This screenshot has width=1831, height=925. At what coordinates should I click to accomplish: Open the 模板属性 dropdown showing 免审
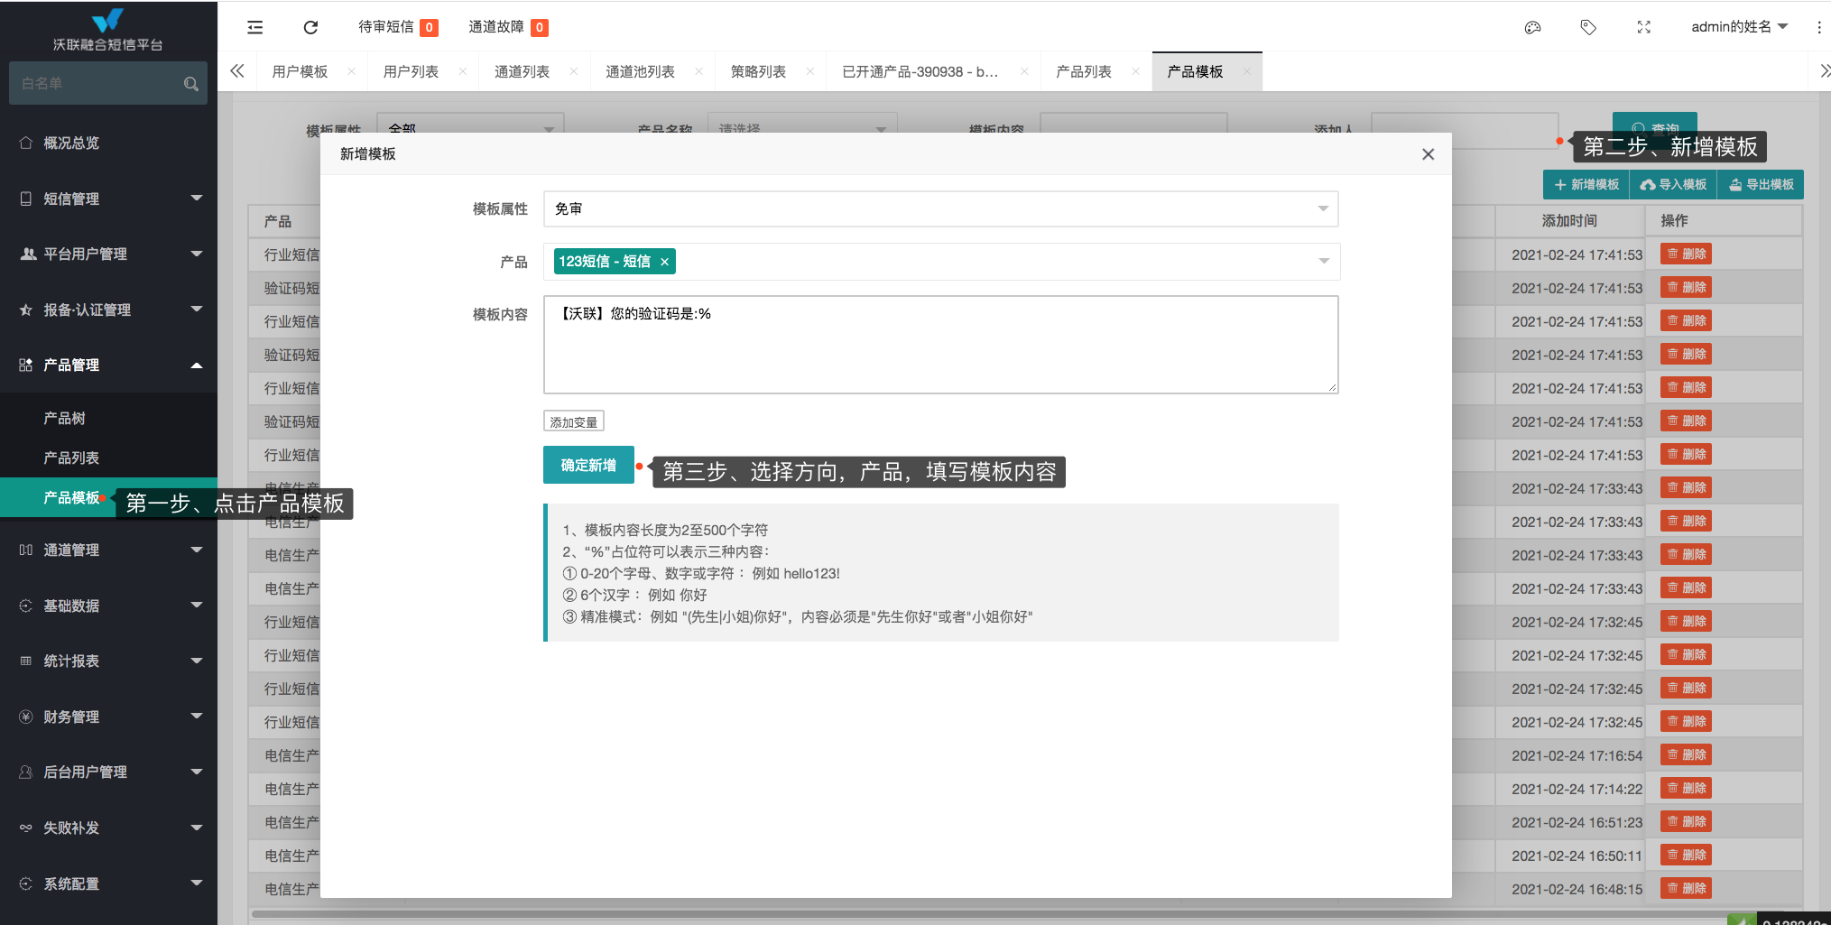pyautogui.click(x=940, y=208)
